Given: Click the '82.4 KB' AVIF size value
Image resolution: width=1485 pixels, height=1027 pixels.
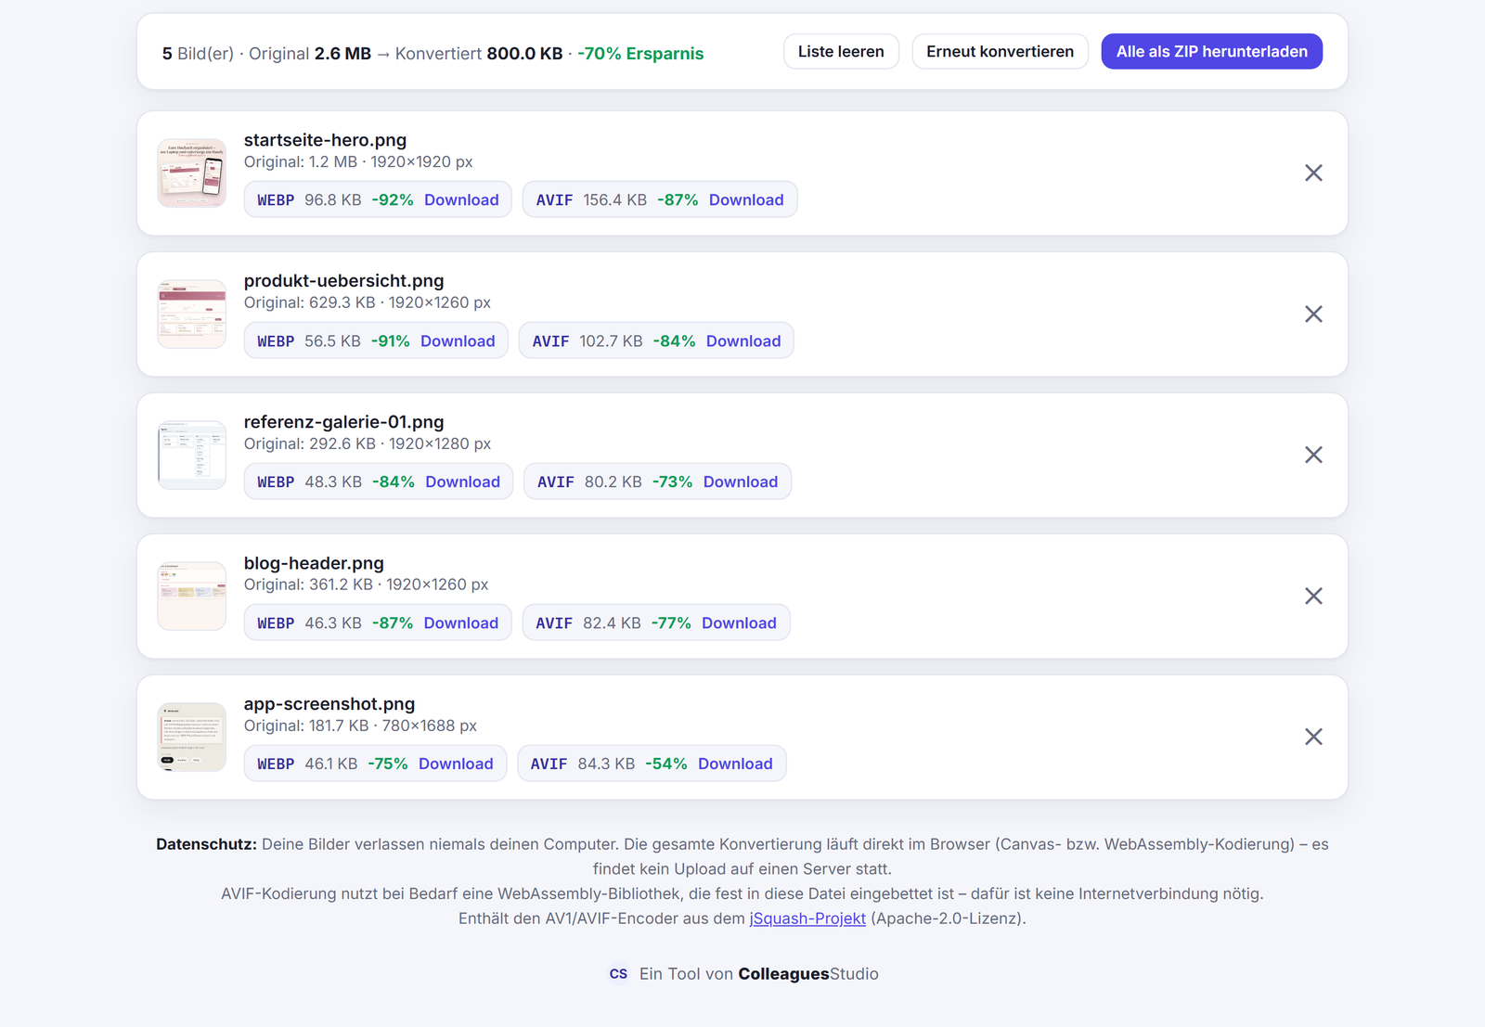Looking at the screenshot, I should (x=612, y=623).
